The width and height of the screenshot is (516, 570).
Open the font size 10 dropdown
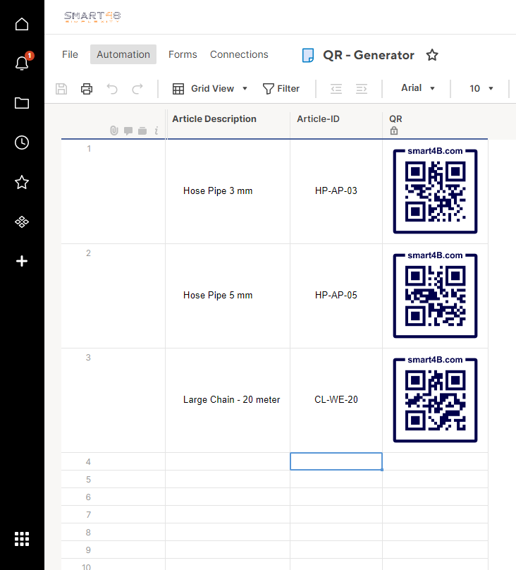coord(481,89)
